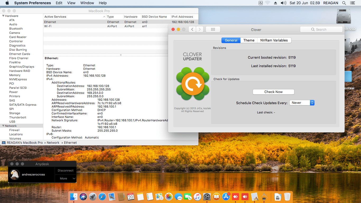
Task: Switch to the General tab
Action: point(231,40)
